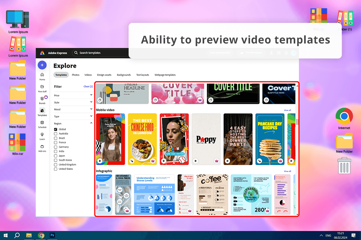This screenshot has width=361, height=240.
Task: Select the Templates tab
Action: pyautogui.click(x=61, y=75)
